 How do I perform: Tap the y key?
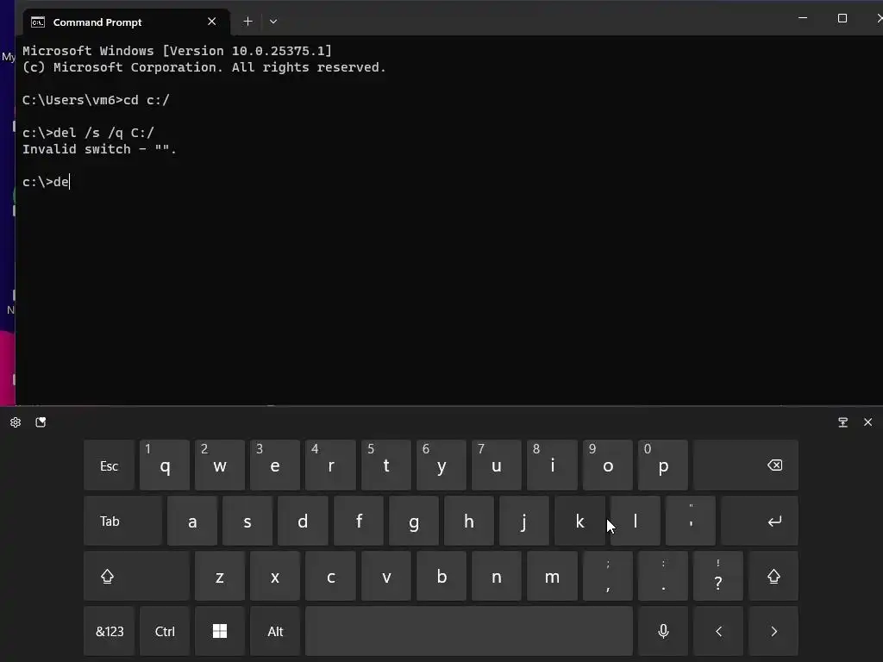[441, 465]
